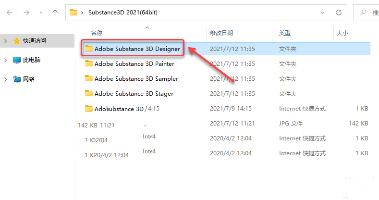The image size is (379, 200).
Task: Click Sampler folder's yellow folder icon
Action: click(89, 78)
